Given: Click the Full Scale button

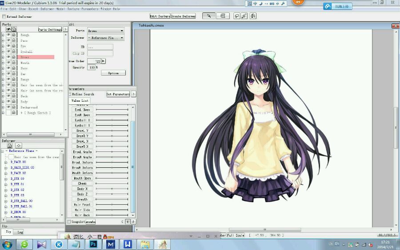Looking at the screenshot, I should pyautogui.click(x=236, y=235).
